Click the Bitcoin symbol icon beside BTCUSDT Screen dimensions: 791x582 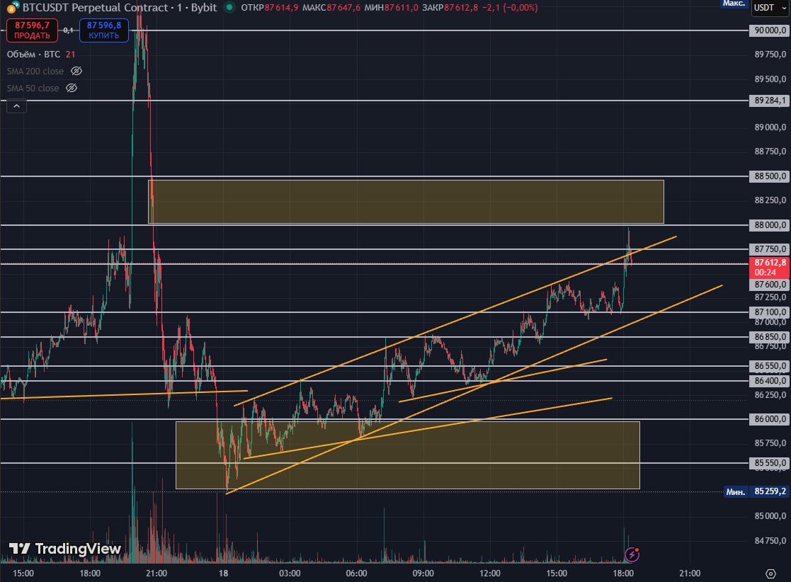(x=13, y=8)
